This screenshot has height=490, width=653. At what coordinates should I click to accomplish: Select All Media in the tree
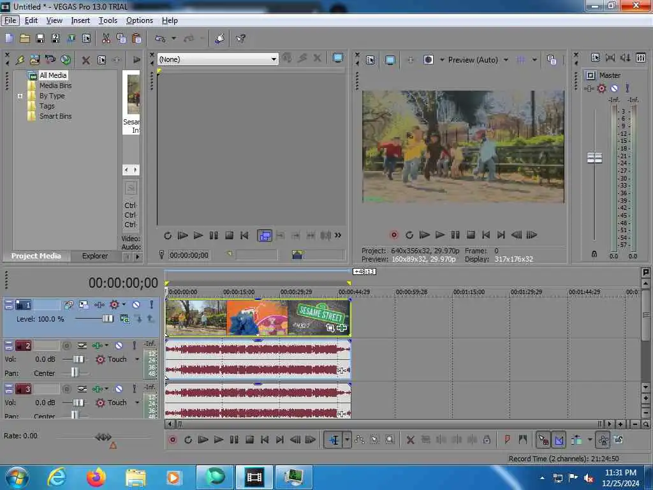[53, 75]
